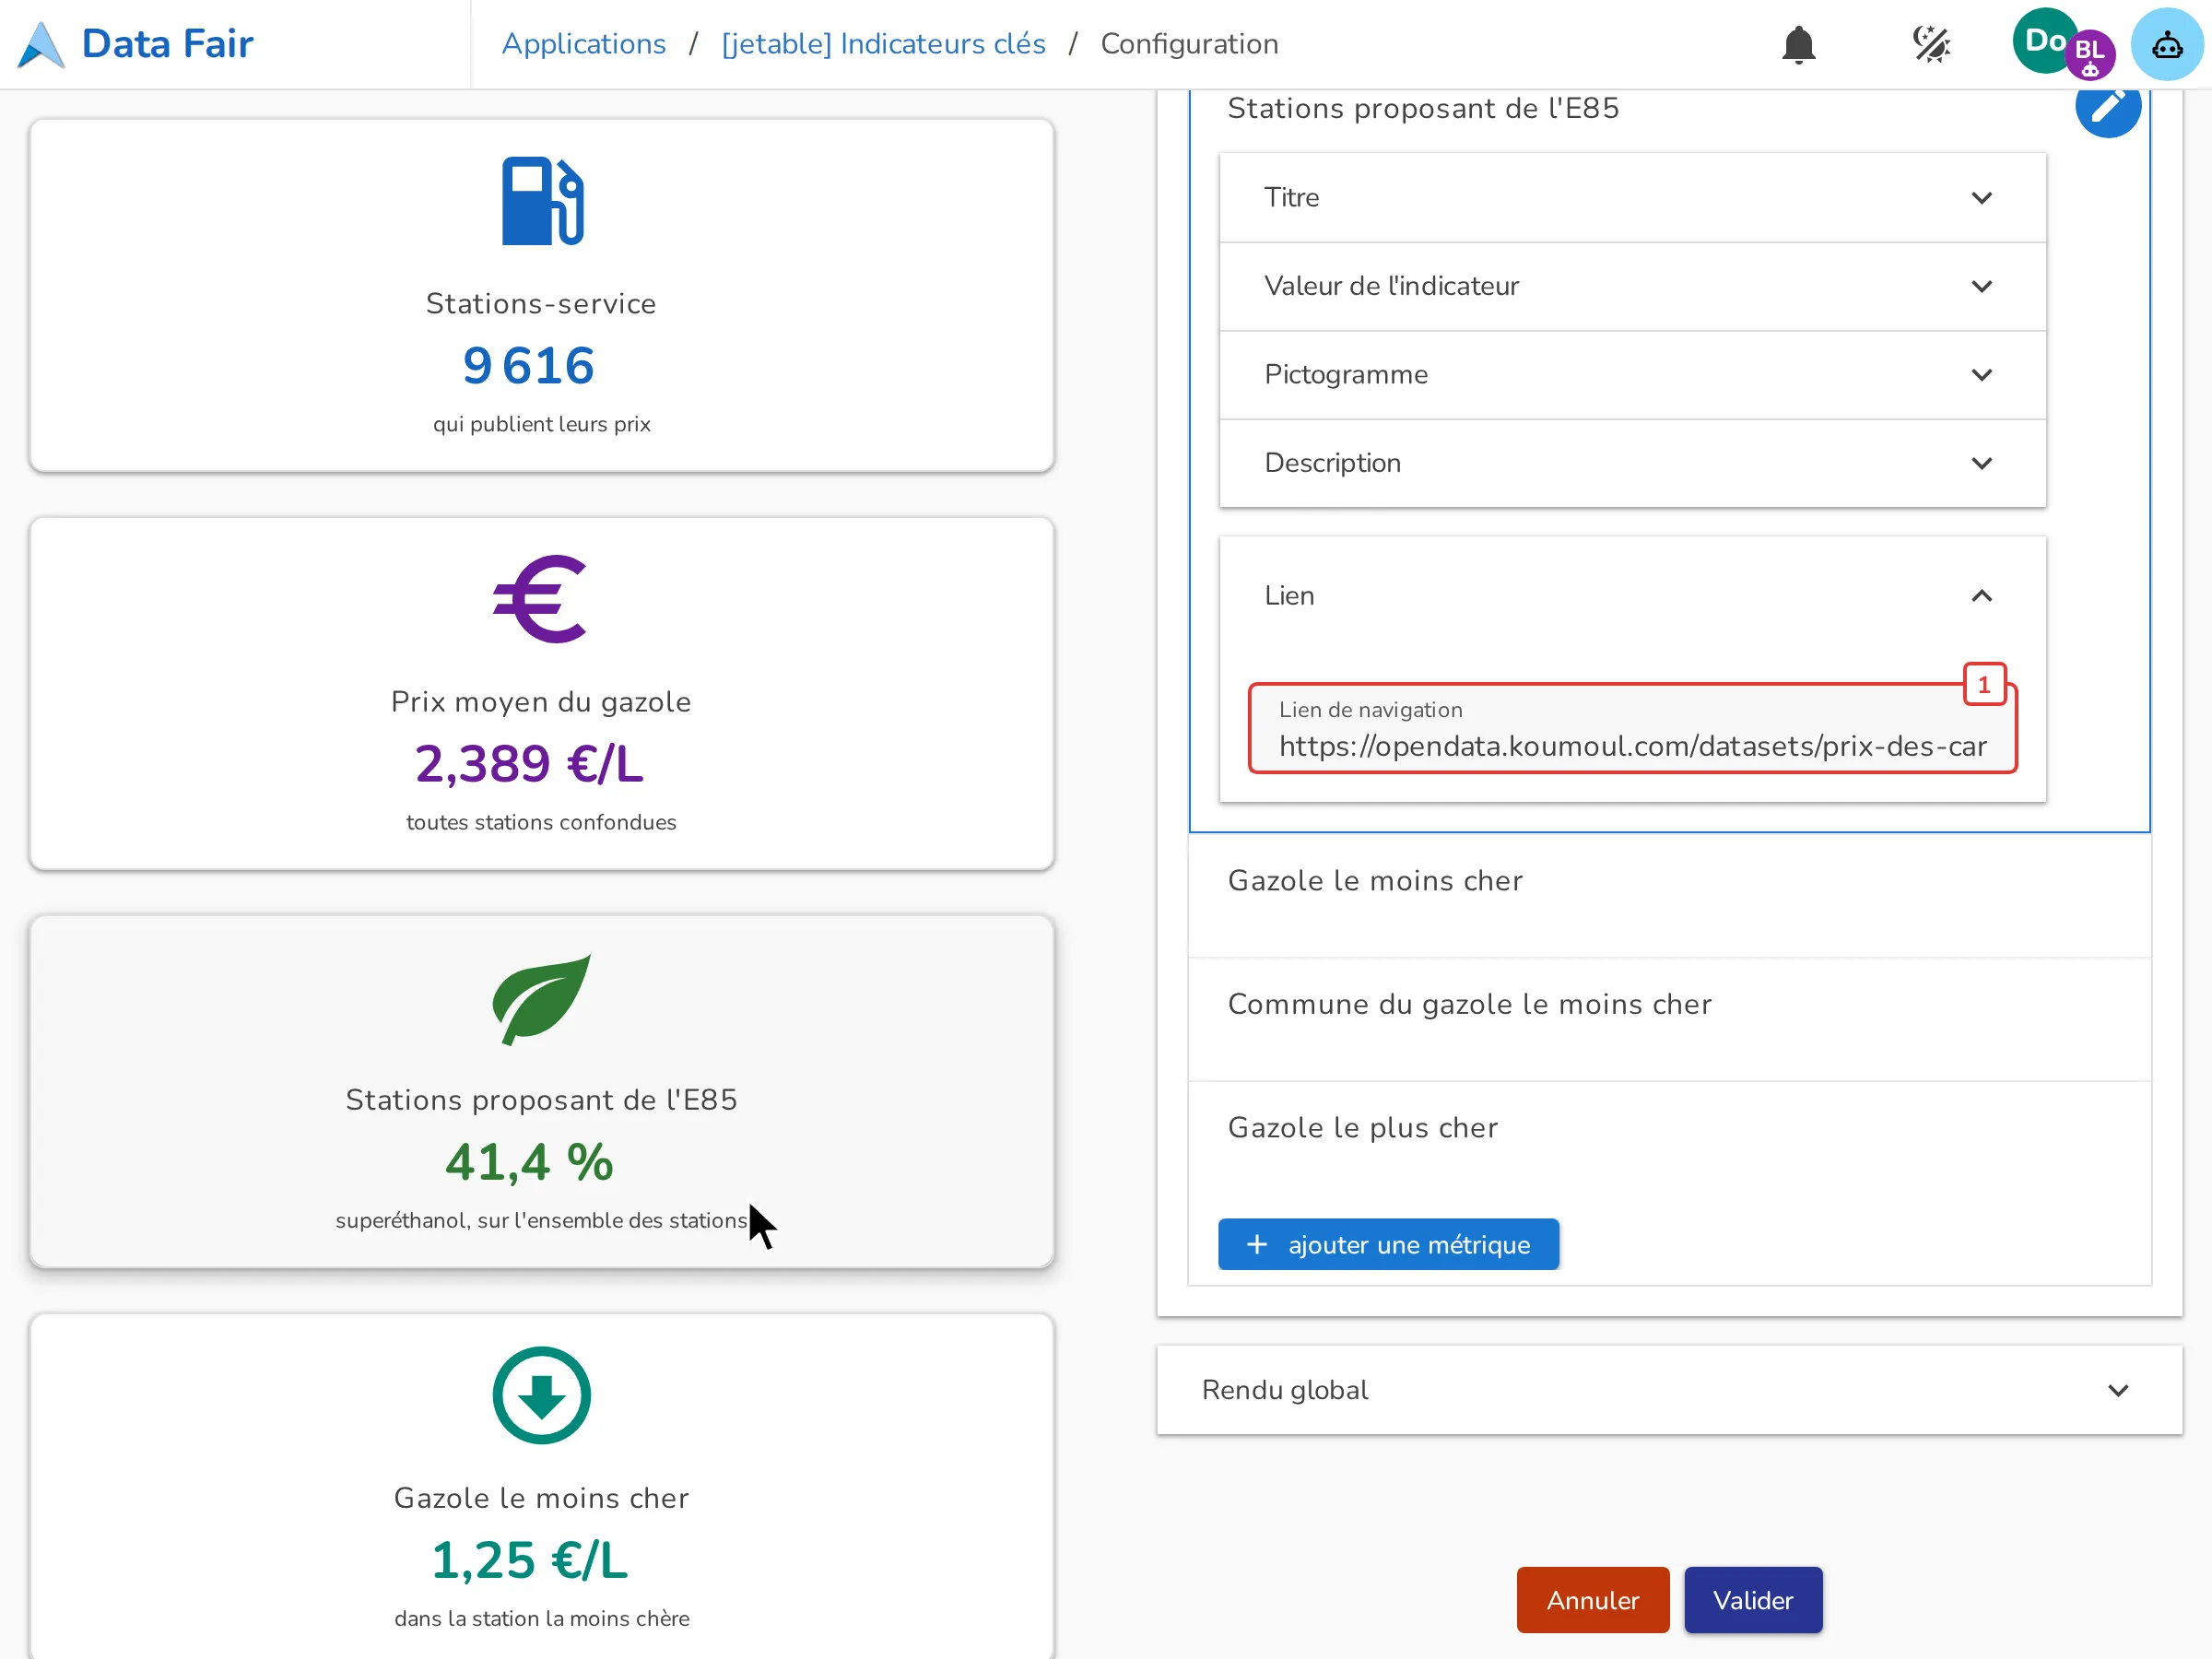Click the Prix moyen du gazole card
The height and width of the screenshot is (1659, 2212).
(541, 693)
